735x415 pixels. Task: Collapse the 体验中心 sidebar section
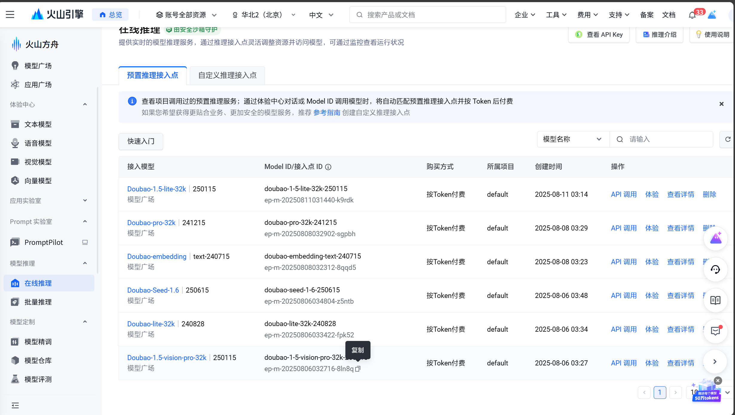[x=85, y=104]
